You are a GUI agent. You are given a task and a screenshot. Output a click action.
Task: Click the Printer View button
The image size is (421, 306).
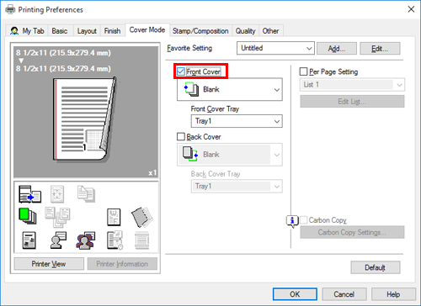49,264
